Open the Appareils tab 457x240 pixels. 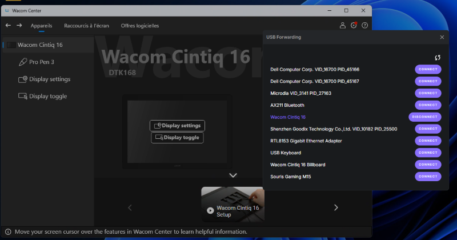pyautogui.click(x=41, y=26)
